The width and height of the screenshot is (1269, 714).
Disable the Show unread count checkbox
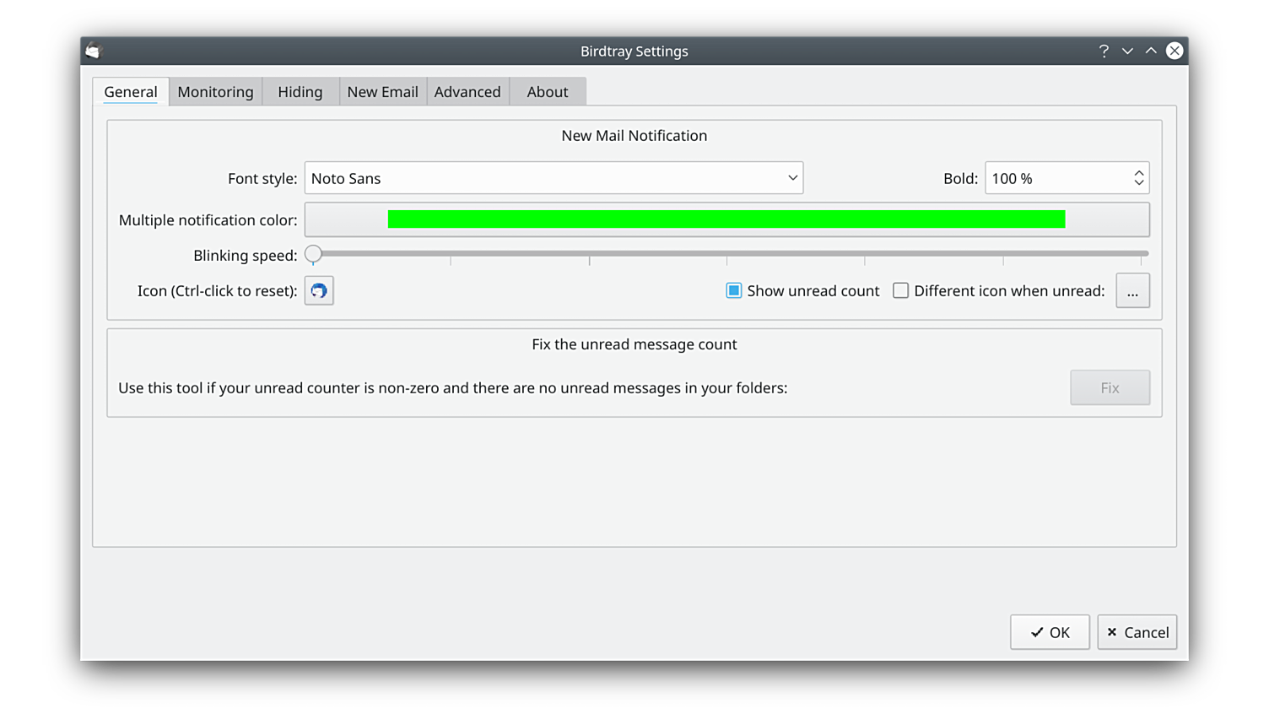(x=734, y=290)
